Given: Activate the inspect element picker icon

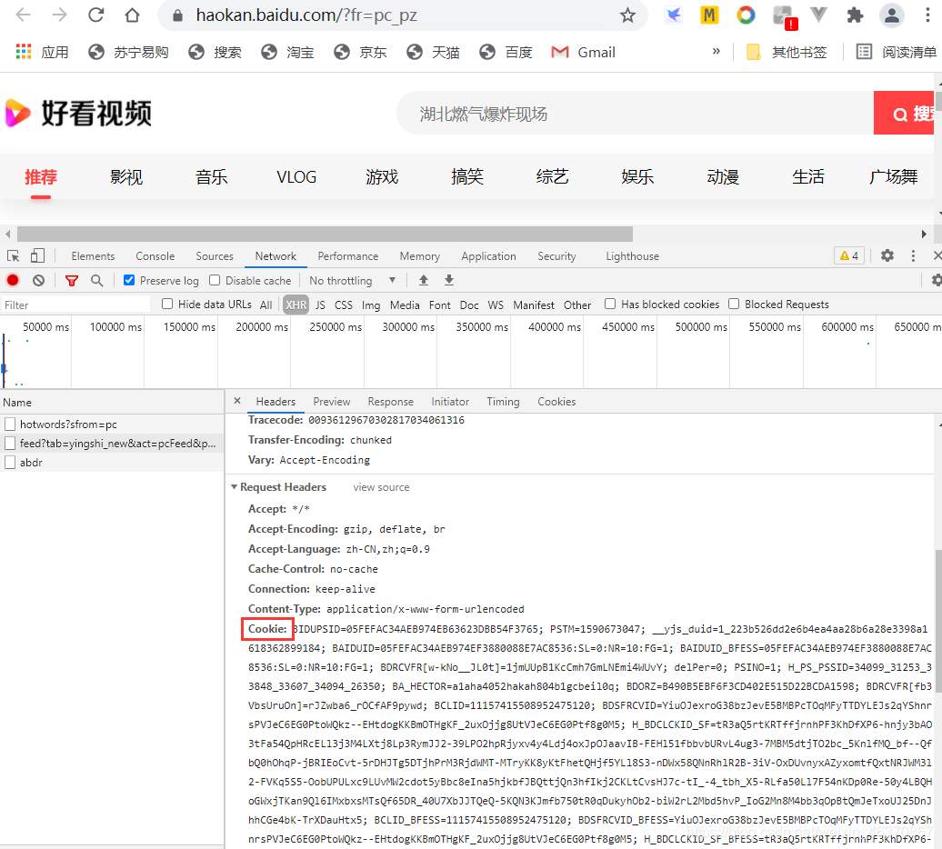Looking at the screenshot, I should tap(14, 256).
